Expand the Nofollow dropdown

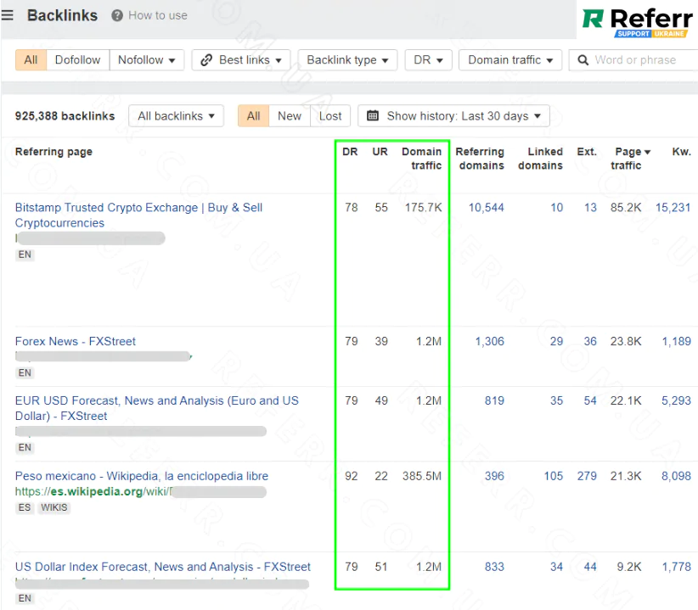click(x=146, y=60)
